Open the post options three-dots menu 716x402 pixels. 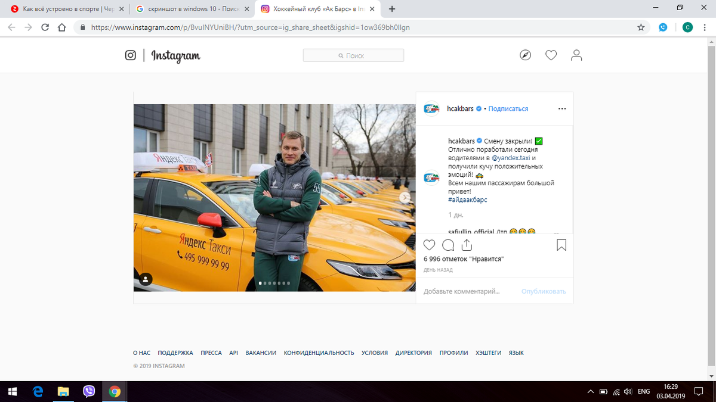click(x=561, y=109)
